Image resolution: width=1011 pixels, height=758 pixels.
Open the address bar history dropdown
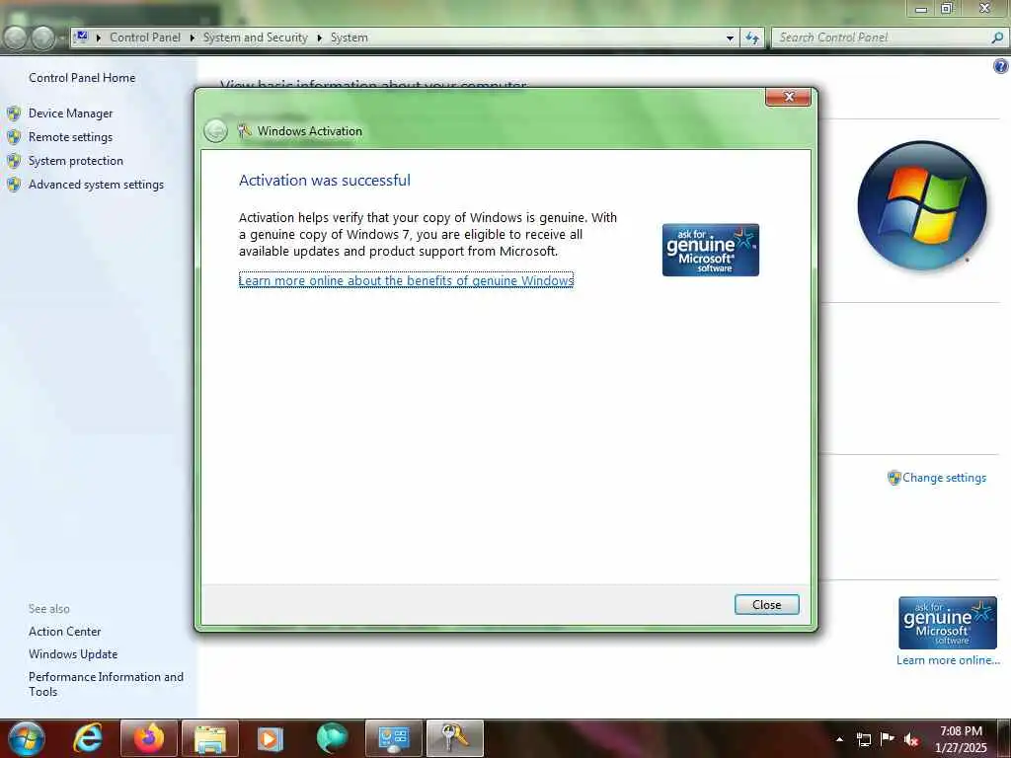(x=730, y=38)
